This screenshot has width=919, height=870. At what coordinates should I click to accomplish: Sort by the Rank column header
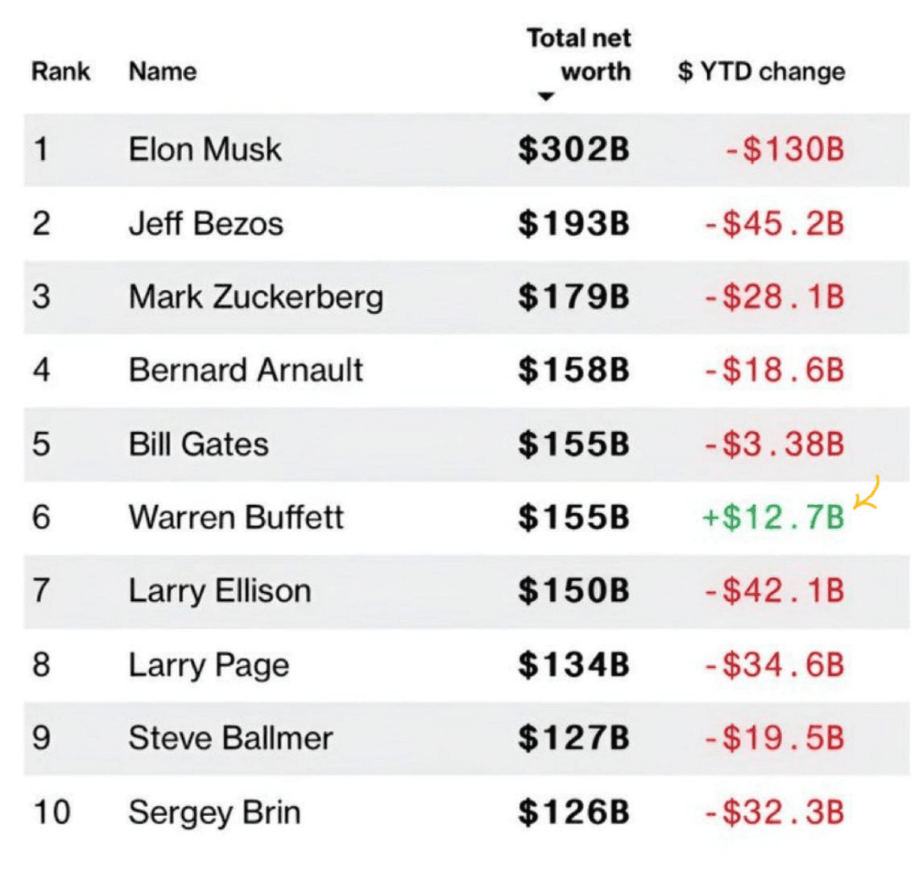pyautogui.click(x=60, y=72)
